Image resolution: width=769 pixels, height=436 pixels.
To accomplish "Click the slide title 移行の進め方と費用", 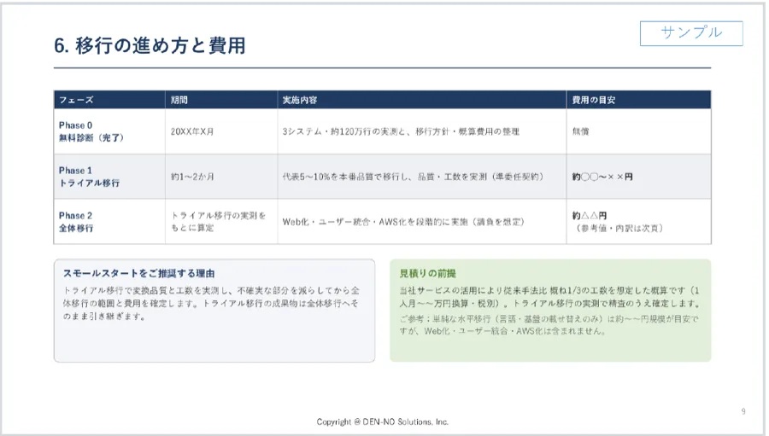I will tap(150, 45).
